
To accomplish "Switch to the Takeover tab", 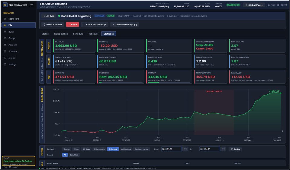I will pyautogui.click(x=93, y=34).
